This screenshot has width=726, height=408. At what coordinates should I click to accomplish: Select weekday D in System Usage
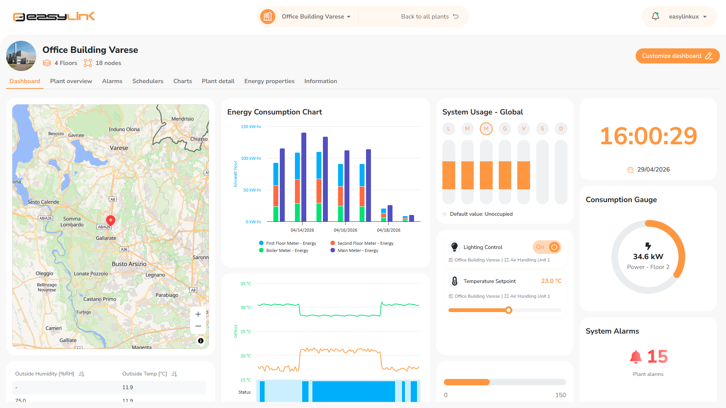click(x=561, y=129)
